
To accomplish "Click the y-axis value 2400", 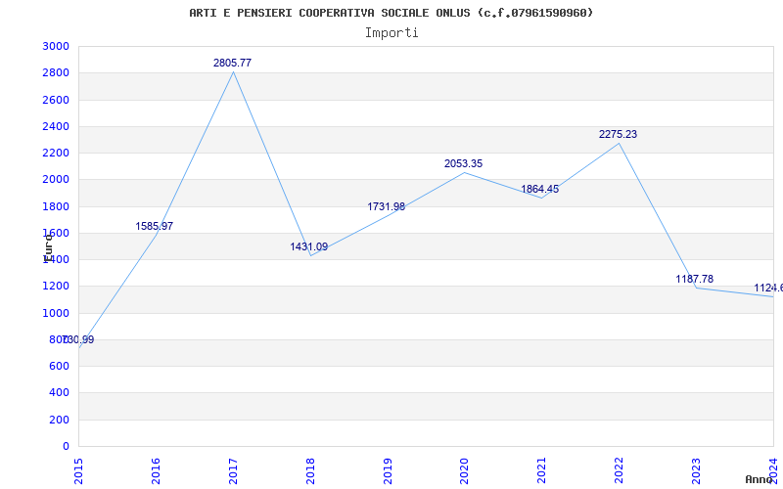I will point(56,126).
